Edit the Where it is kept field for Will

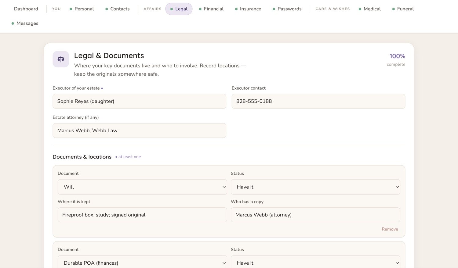142,215
